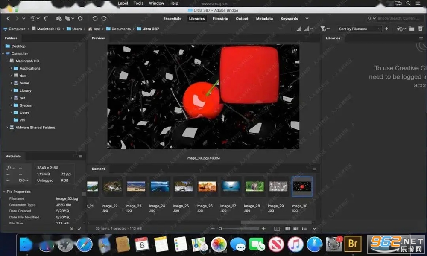Click the thumbnail quality icon

click(299, 29)
